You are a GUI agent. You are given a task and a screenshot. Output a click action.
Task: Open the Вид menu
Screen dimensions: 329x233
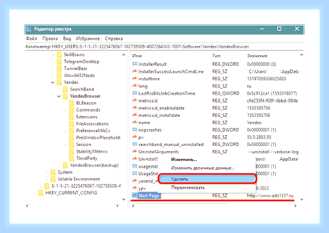67,39
